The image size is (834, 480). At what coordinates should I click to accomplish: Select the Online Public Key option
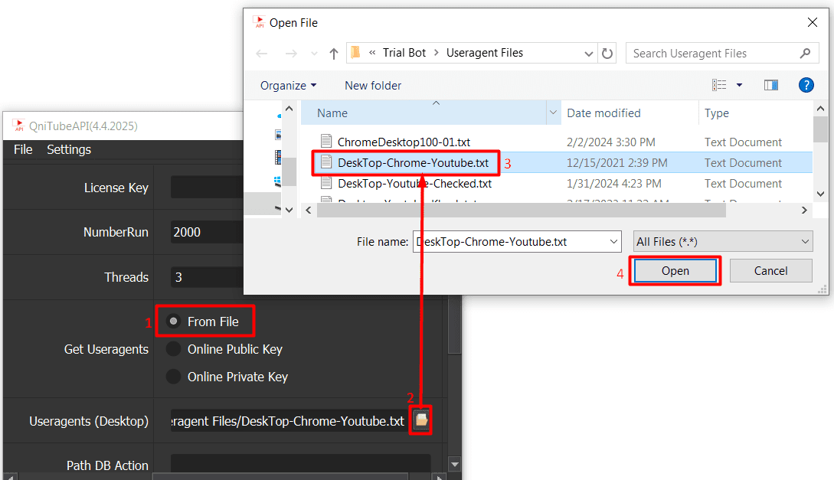point(173,348)
